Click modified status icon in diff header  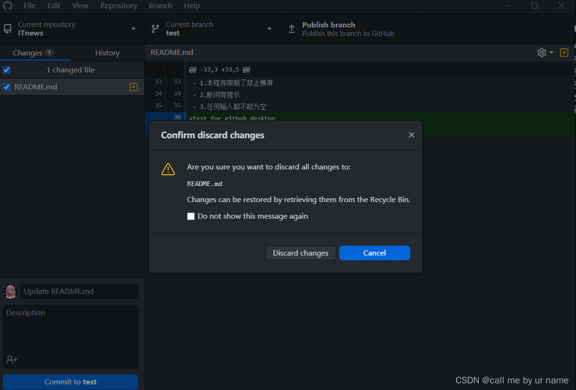[564, 53]
